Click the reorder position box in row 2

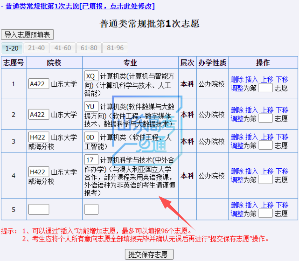click(x=265, y=119)
